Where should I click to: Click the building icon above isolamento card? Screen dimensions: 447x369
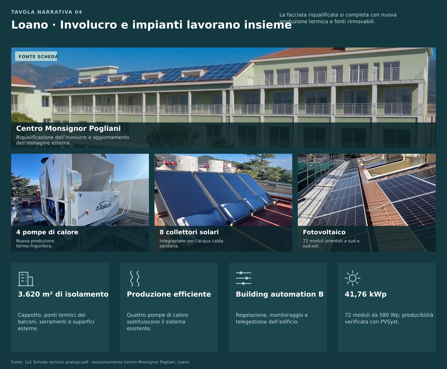[26, 279]
